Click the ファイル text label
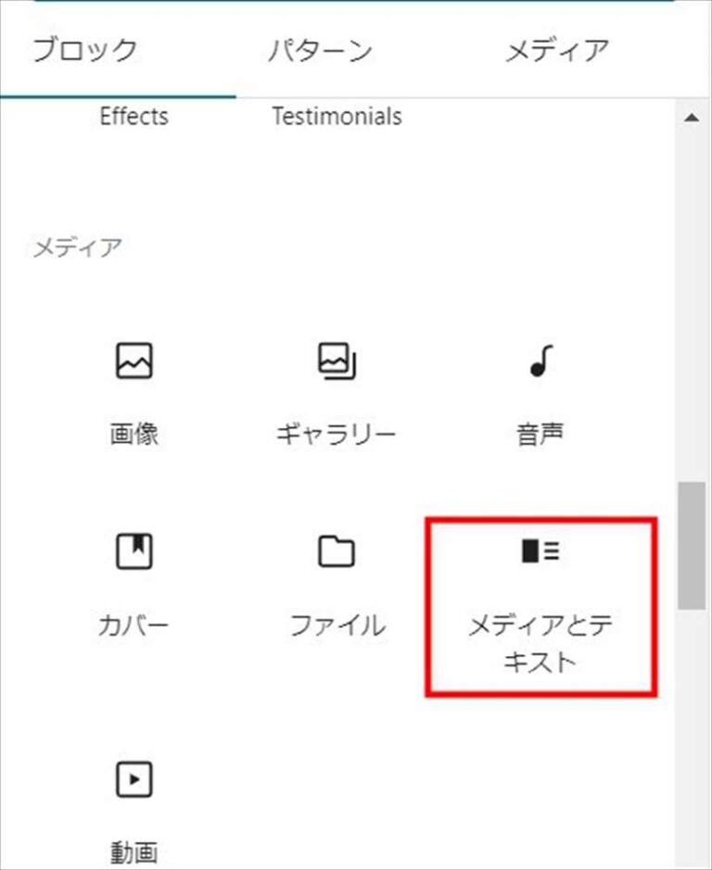712x870 pixels. click(x=337, y=625)
